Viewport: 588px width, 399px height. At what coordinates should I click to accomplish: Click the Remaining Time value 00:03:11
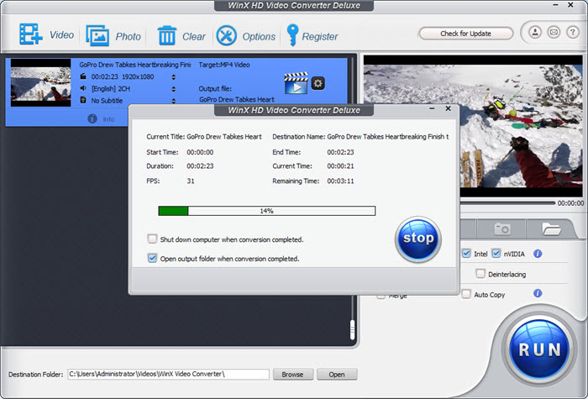[340, 181]
